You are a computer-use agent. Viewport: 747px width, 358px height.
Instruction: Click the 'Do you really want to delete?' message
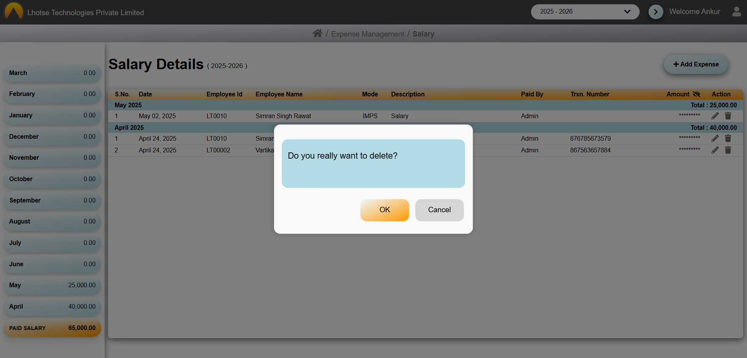[342, 155]
